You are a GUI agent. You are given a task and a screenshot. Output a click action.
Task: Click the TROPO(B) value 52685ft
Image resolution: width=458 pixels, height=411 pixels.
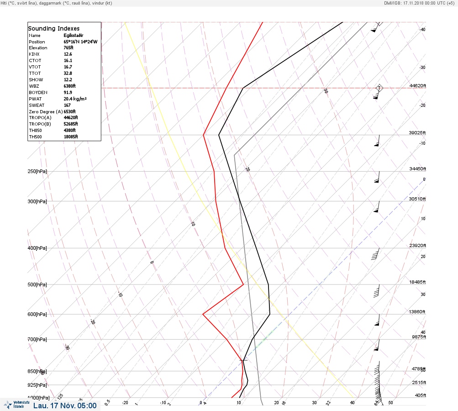(71, 124)
